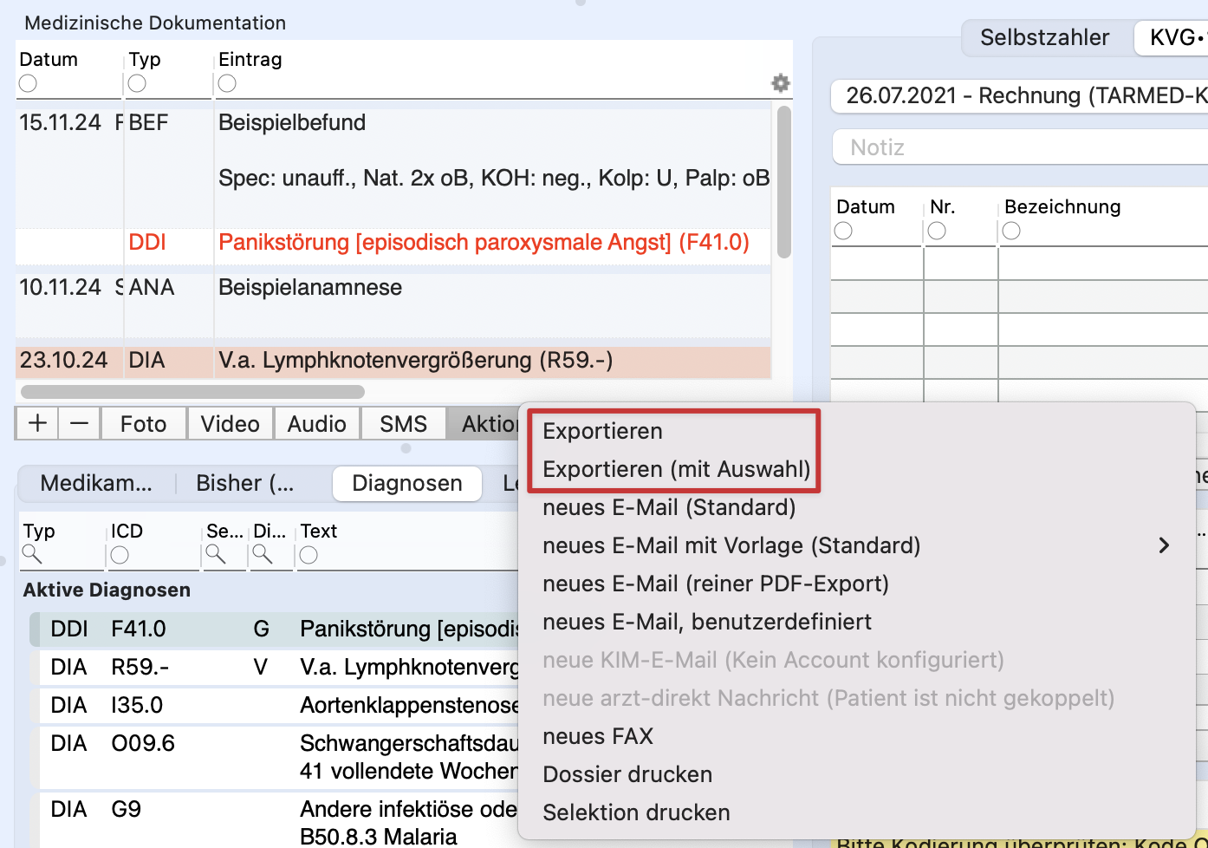The height and width of the screenshot is (848, 1208).
Task: Select neues E-Mail, benutzerdefiniert
Action: click(x=707, y=622)
